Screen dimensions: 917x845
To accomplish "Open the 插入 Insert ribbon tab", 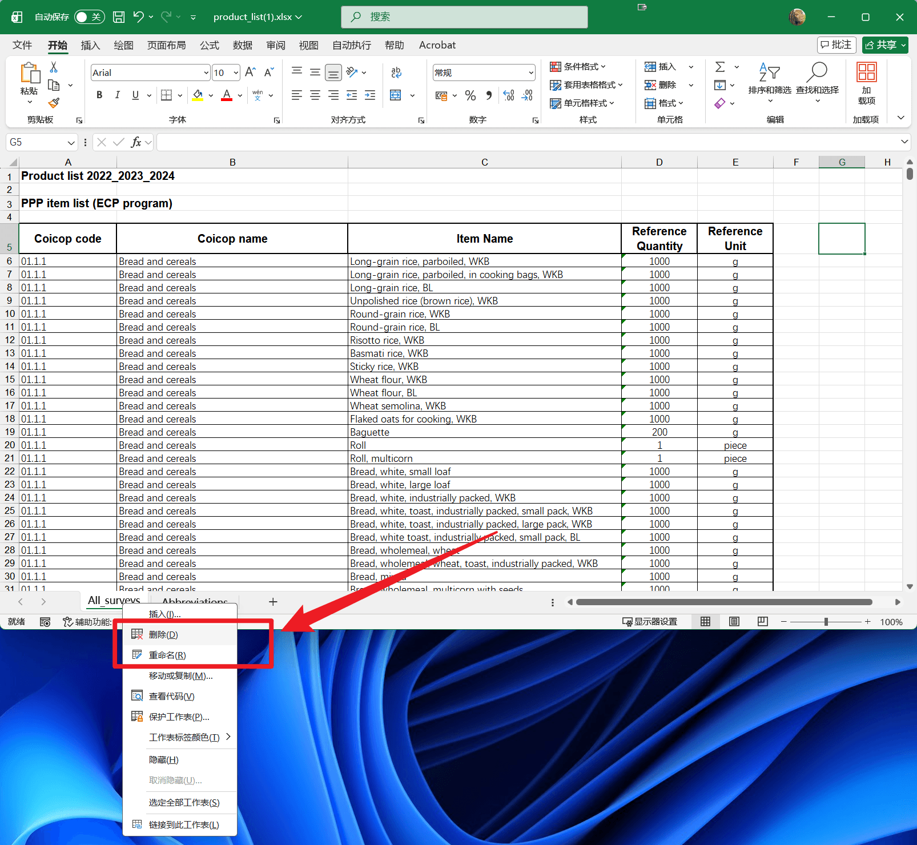I will coord(90,45).
